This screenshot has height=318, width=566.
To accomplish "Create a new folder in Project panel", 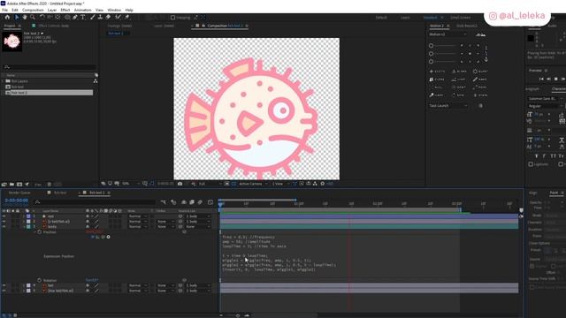I will (x=11, y=185).
